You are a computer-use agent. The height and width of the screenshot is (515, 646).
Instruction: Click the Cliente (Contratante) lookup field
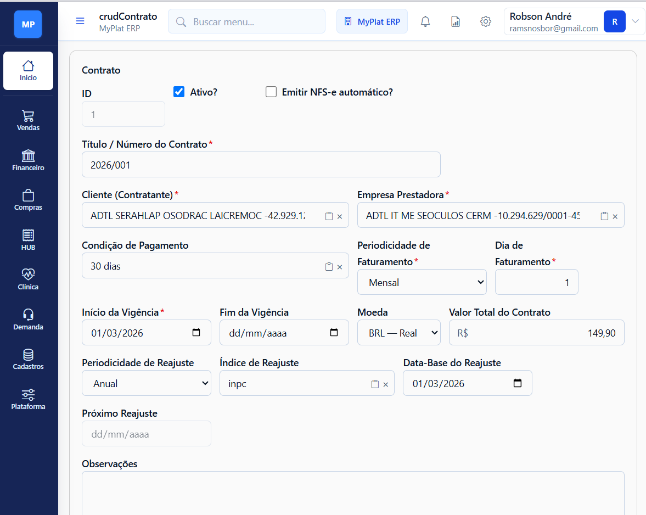point(215,215)
